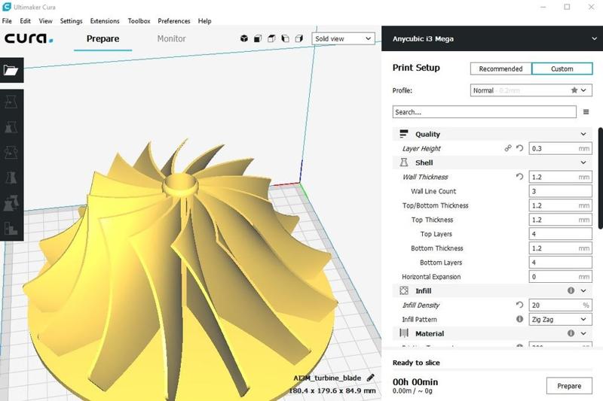Image resolution: width=603 pixels, height=401 pixels.
Task: Switch camera to 3D perspective view icon
Action: coord(243,38)
